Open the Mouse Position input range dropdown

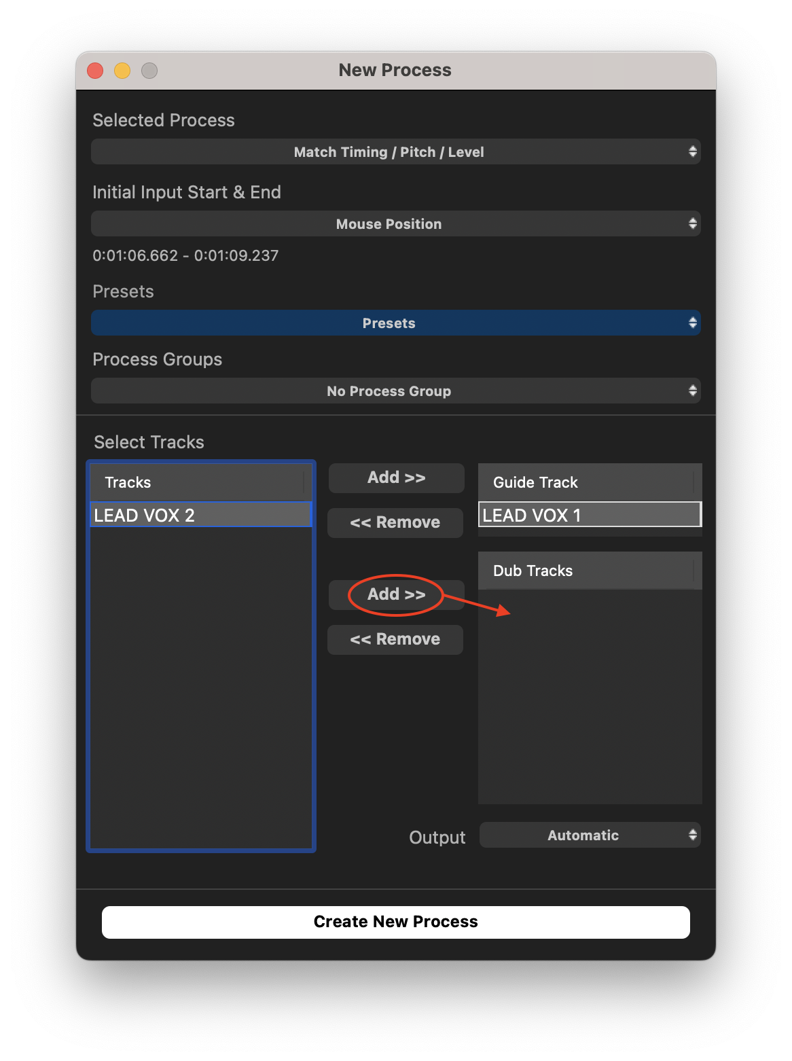[x=395, y=223]
